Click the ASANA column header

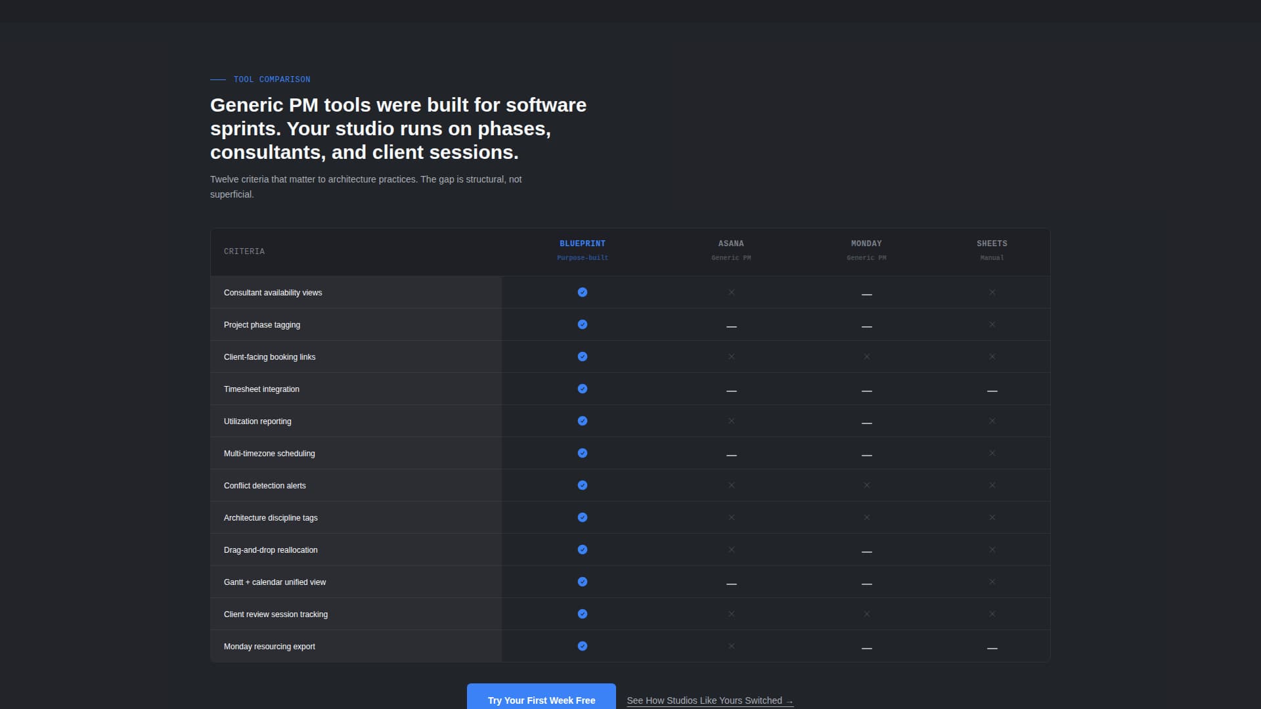[x=731, y=244]
